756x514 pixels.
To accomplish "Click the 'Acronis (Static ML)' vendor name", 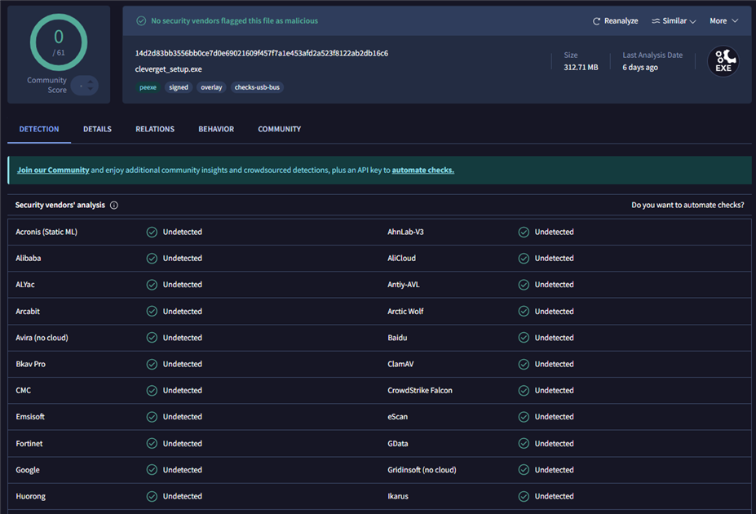I will click(x=46, y=233).
